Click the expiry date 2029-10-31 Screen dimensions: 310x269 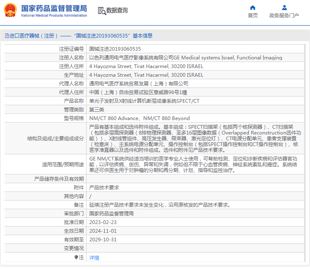103,239
